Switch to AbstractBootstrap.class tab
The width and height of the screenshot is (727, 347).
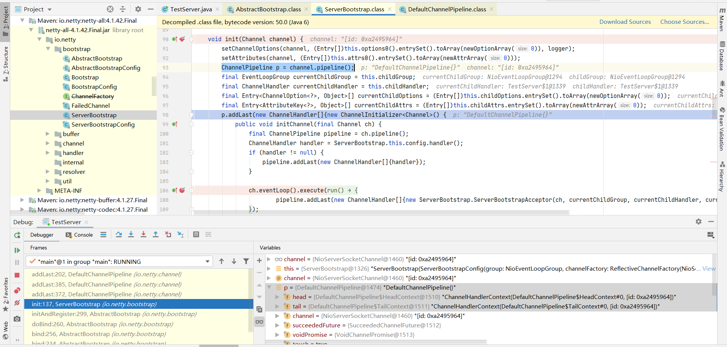pyautogui.click(x=268, y=9)
